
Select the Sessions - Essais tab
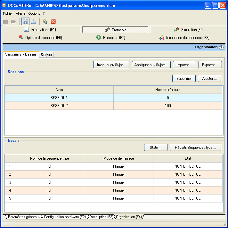pyautogui.click(x=21, y=54)
